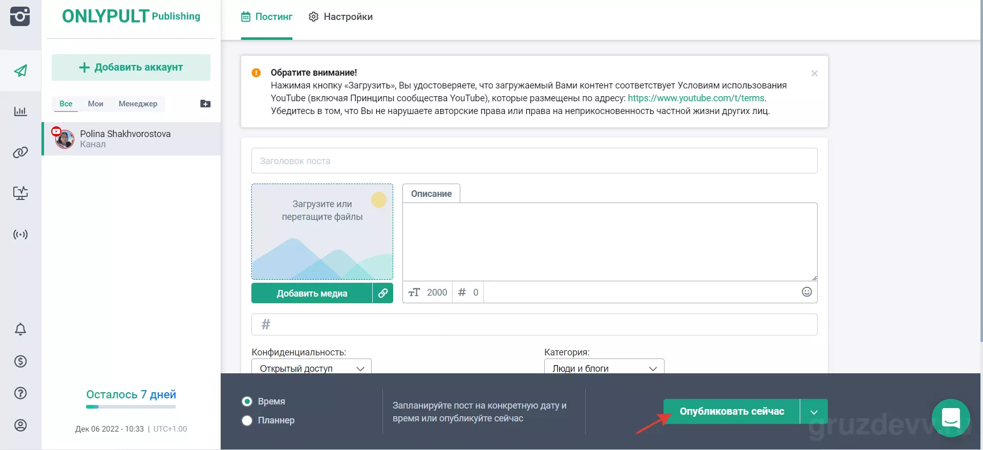Click the link attach icon beside Добавить медиа

click(x=383, y=293)
